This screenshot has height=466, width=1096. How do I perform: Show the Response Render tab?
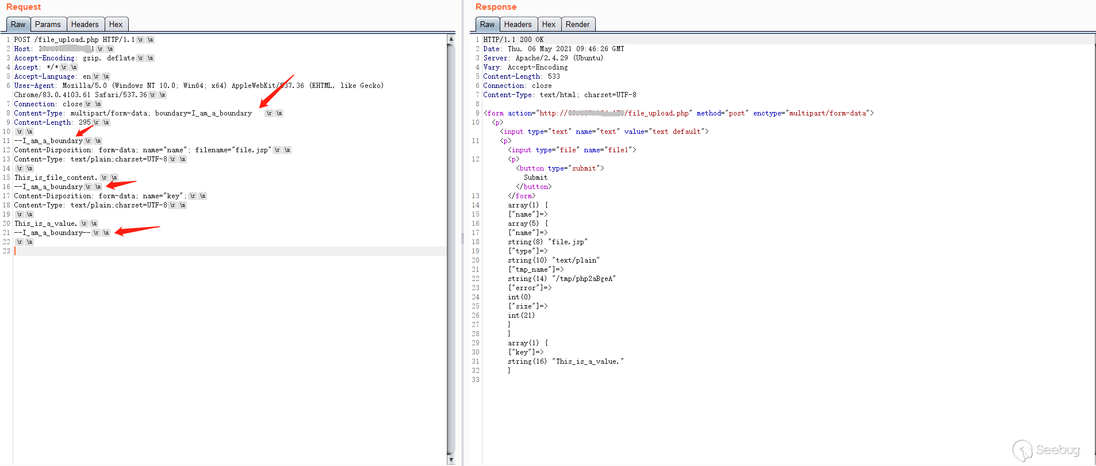coord(577,24)
